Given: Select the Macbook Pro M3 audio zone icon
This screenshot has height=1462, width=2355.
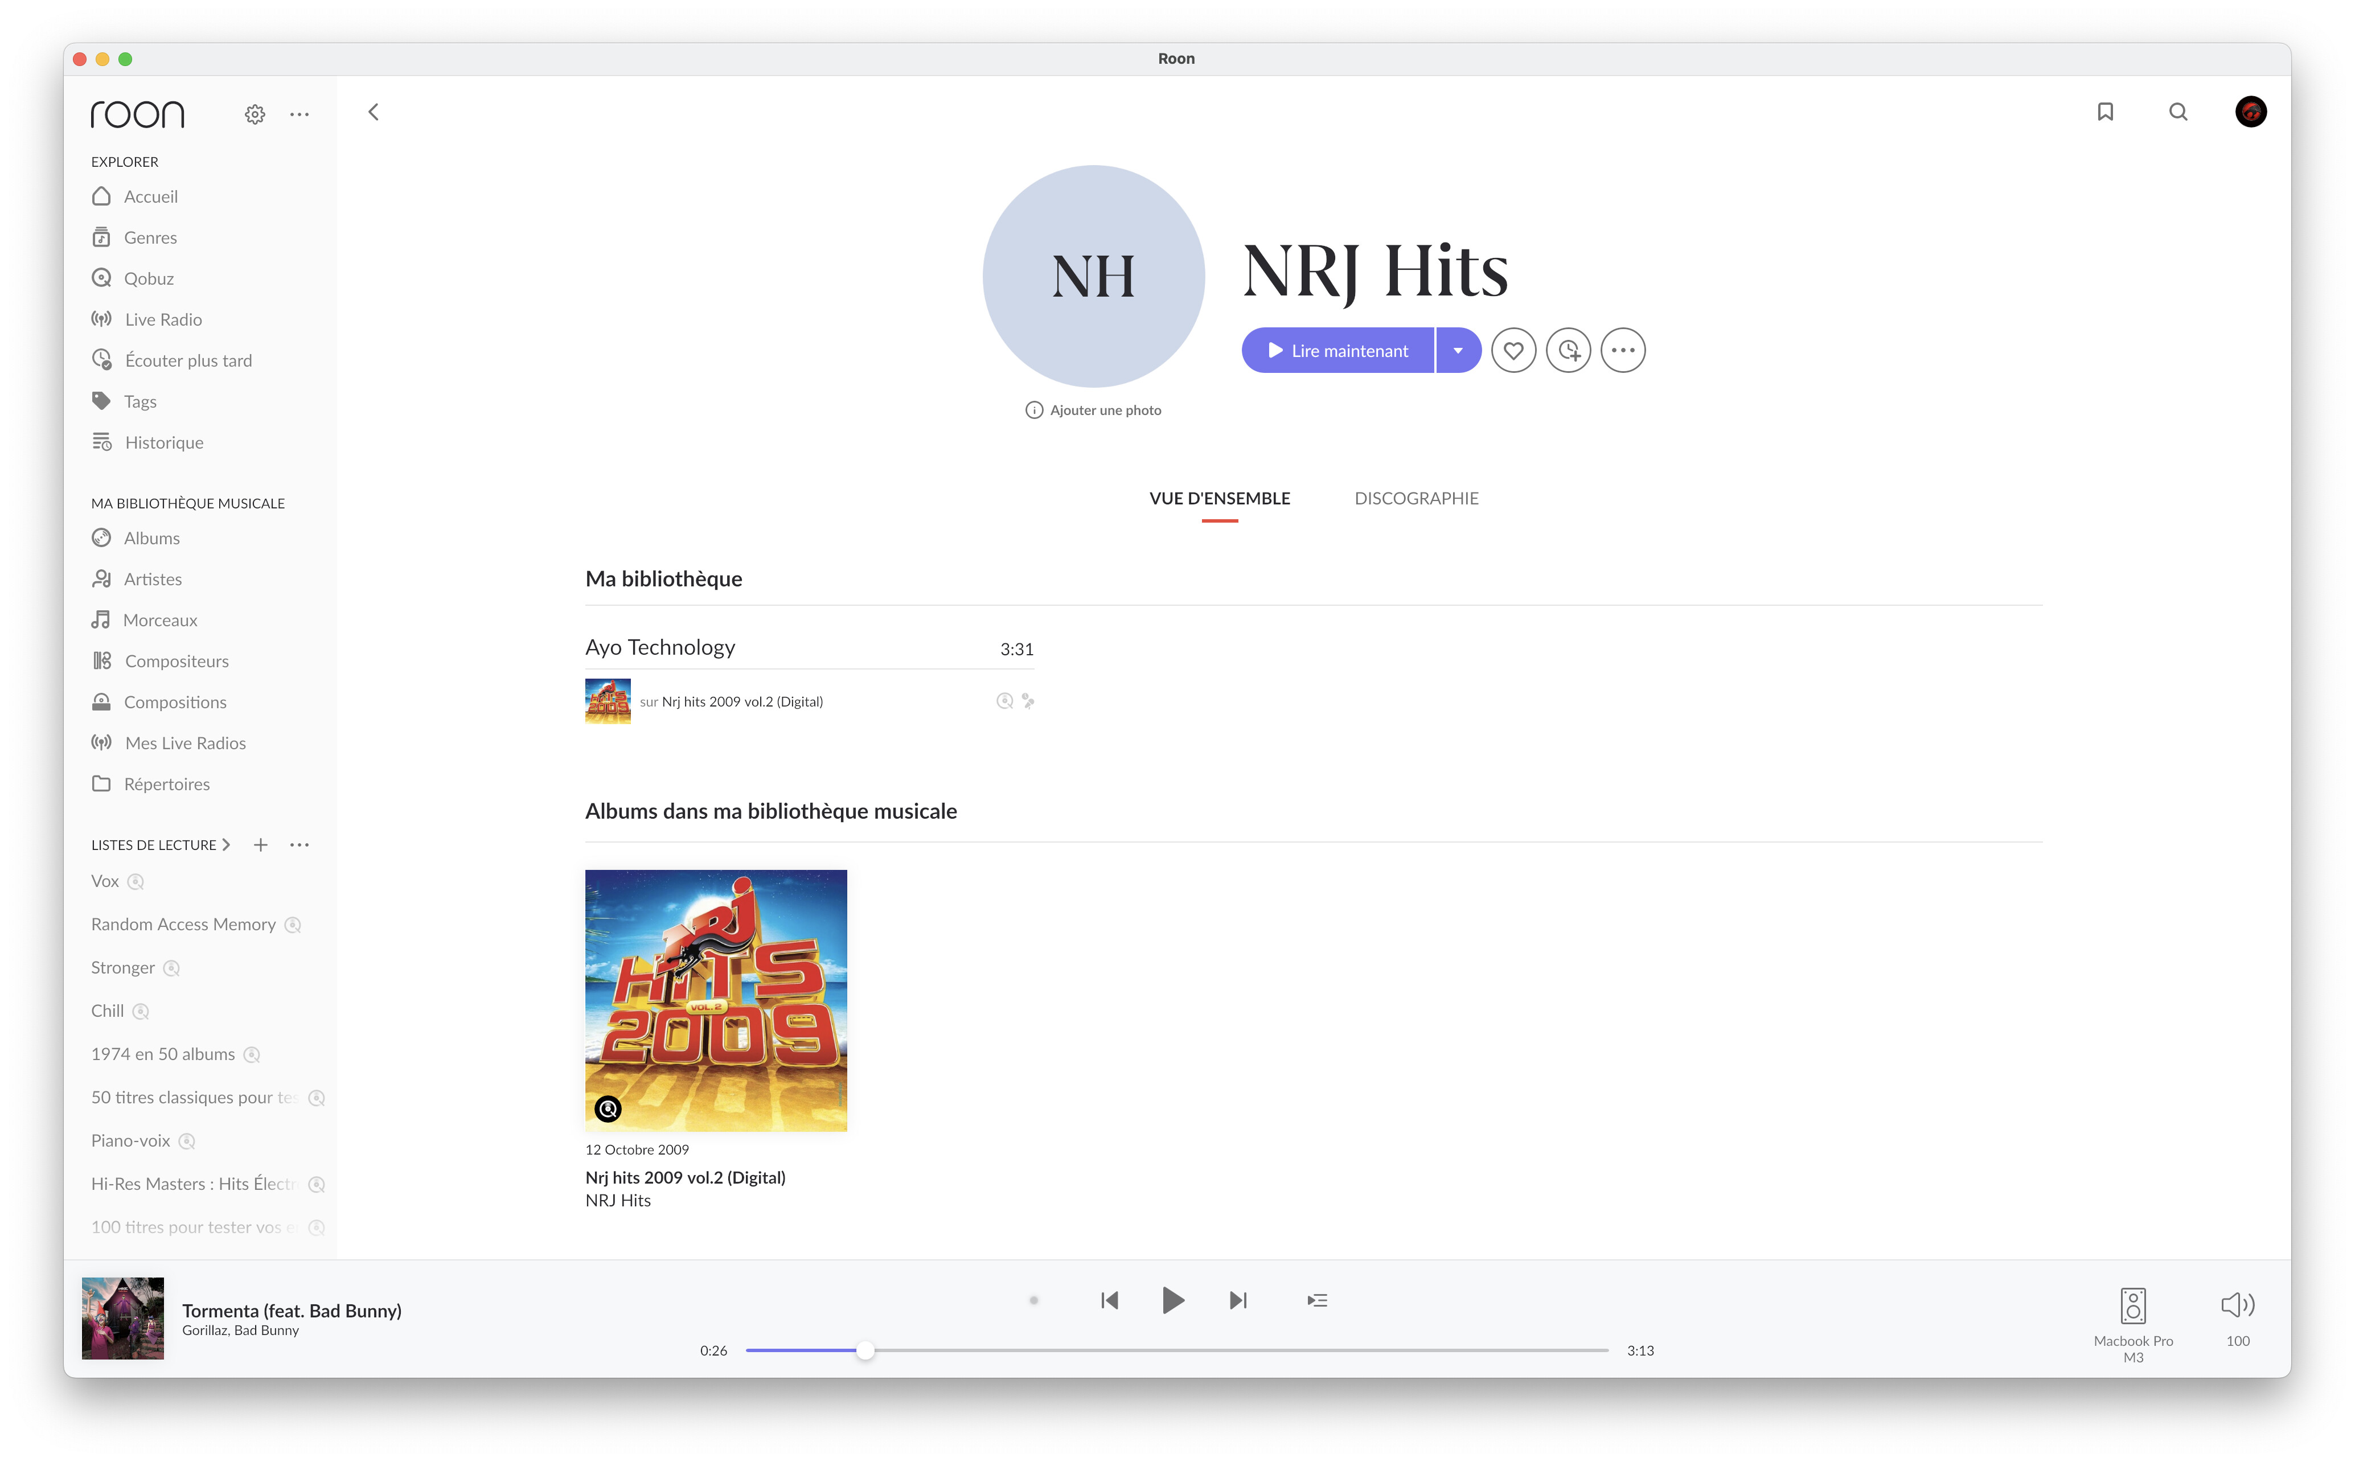Looking at the screenshot, I should [x=2132, y=1305].
